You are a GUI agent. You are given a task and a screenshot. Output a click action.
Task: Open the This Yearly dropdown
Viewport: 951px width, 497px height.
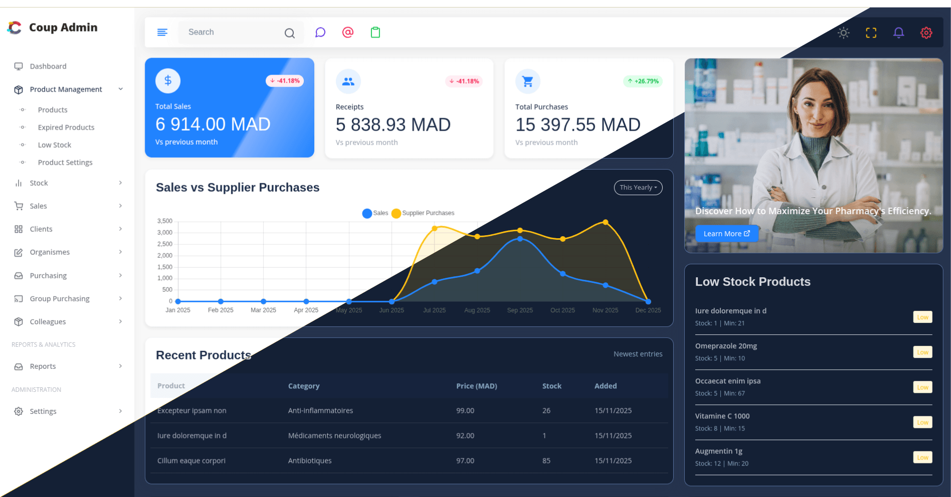pos(638,187)
